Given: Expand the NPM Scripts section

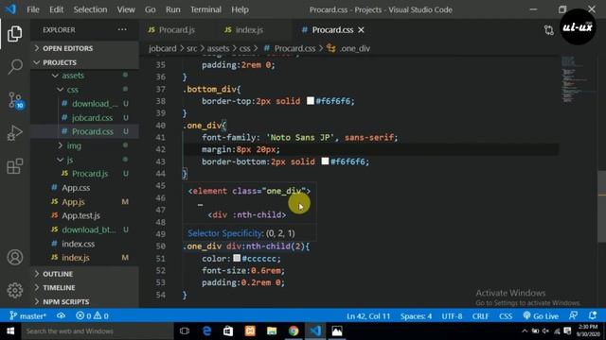Looking at the screenshot, I should (84, 301).
